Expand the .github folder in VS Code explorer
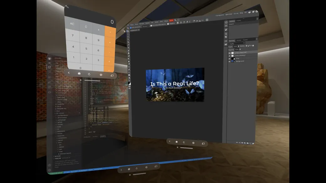 60,122
